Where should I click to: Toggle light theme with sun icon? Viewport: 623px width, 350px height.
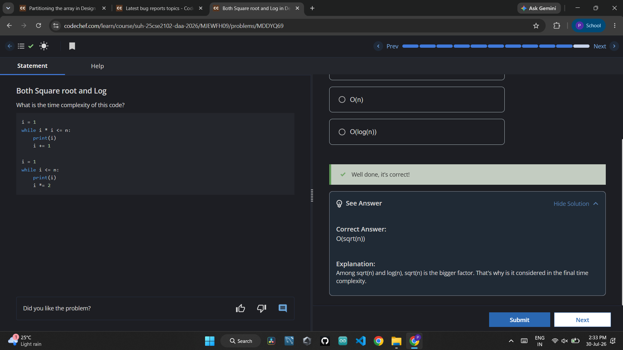[44, 46]
